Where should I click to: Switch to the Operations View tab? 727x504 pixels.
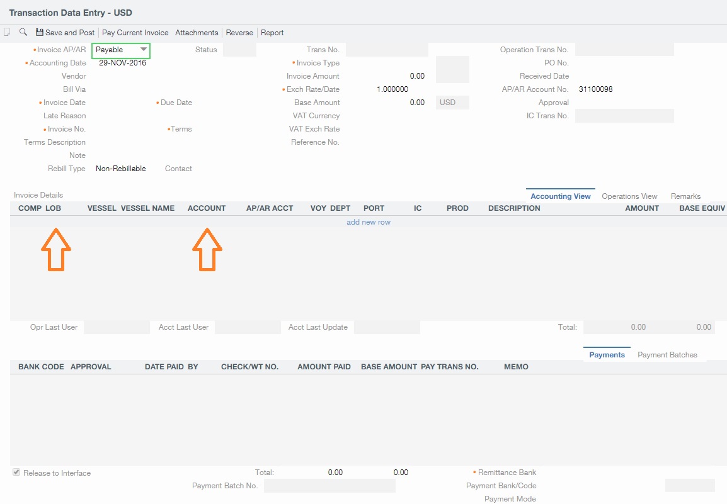[629, 196]
